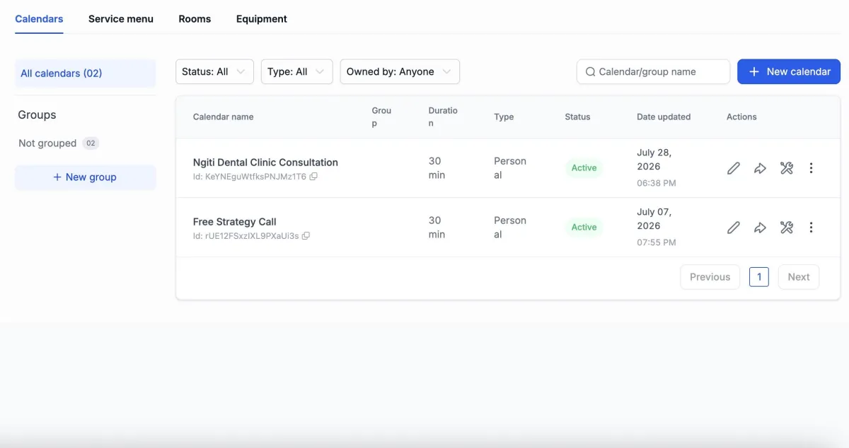This screenshot has width=849, height=448.
Task: Click the July 28, 2026 date cell
Action: pyautogui.click(x=656, y=167)
